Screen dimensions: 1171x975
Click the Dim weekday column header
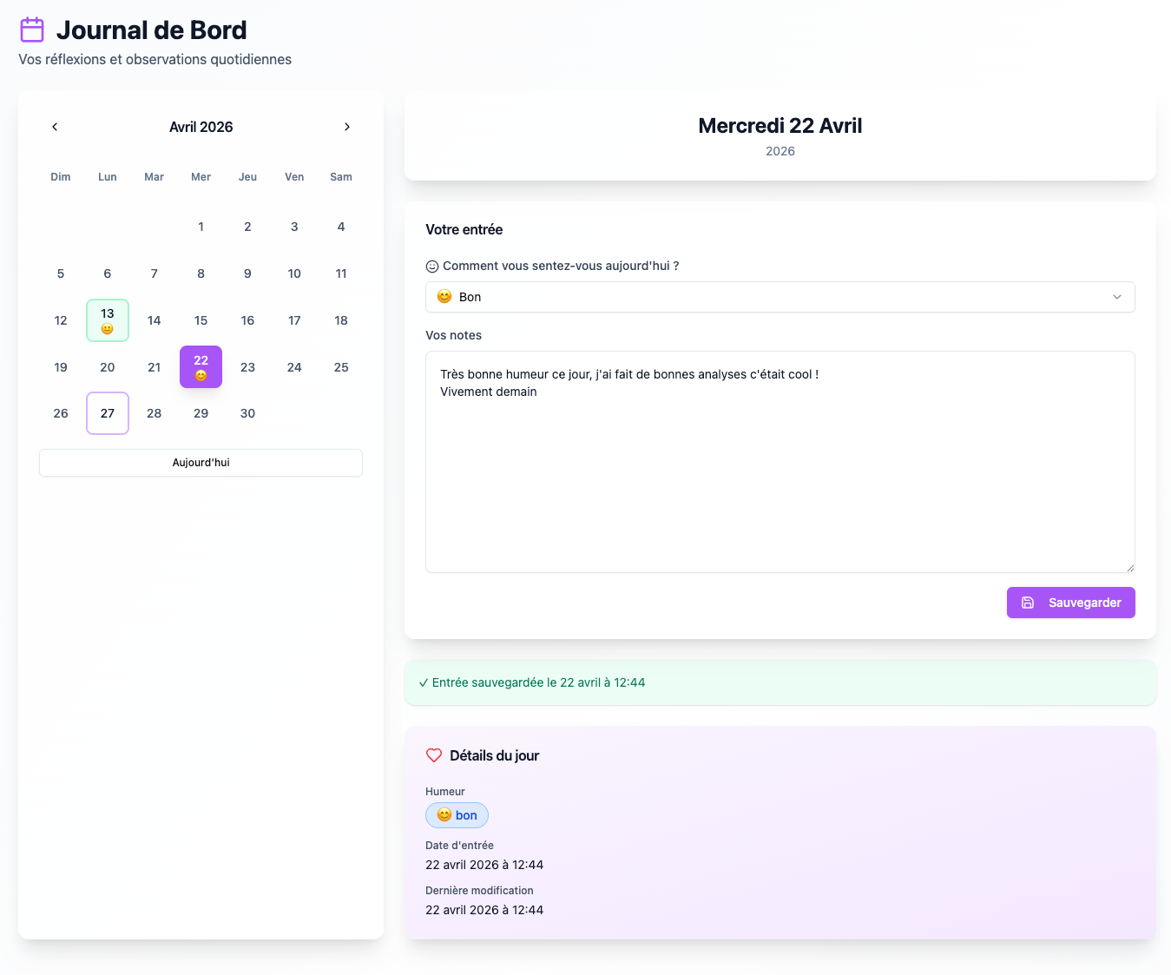[61, 177]
